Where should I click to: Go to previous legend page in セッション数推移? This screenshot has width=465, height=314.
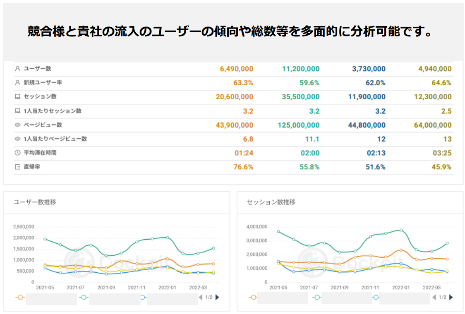434,297
